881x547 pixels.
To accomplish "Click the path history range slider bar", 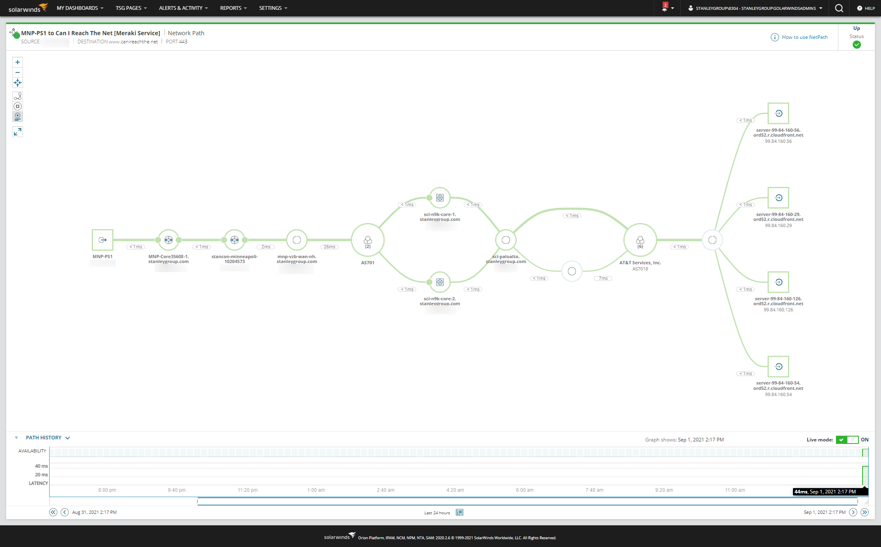I will coord(527,501).
